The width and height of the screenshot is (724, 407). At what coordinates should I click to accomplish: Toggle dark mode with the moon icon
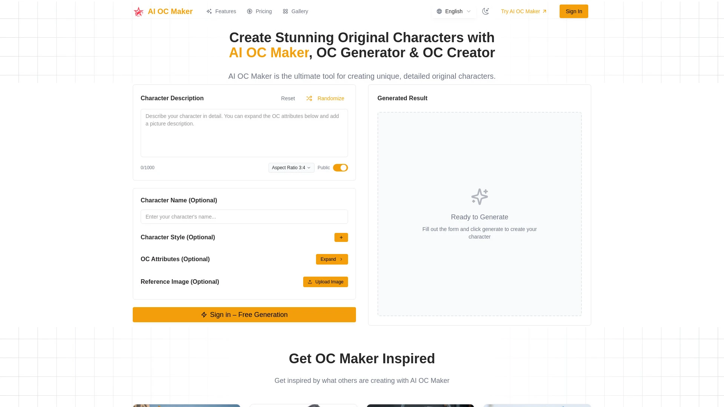point(486,11)
